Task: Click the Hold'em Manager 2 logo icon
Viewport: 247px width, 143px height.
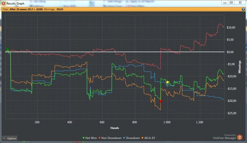Action: 240,137
